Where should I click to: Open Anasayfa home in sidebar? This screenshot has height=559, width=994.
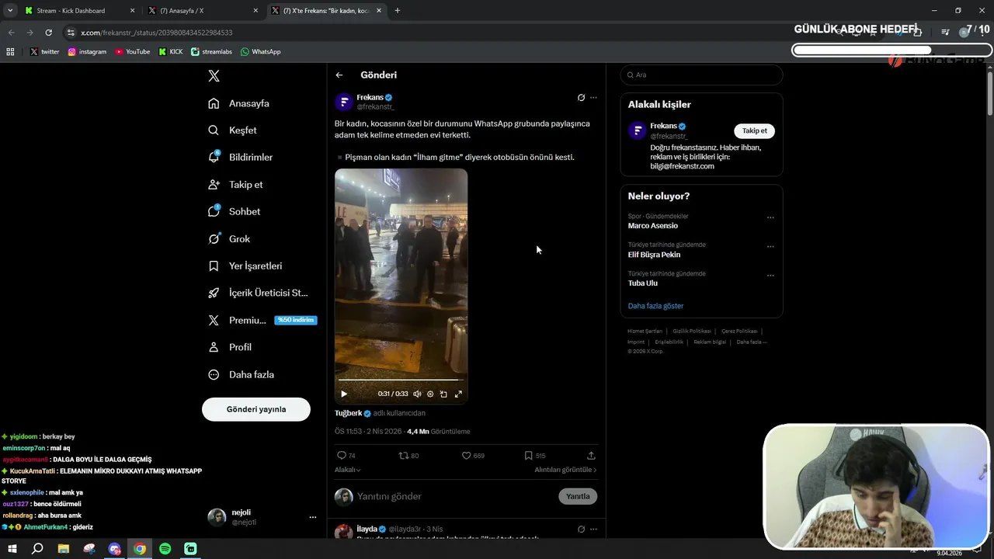point(238,103)
